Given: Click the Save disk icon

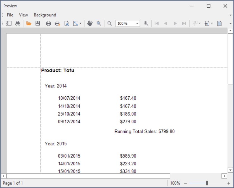Looking at the screenshot, I should tap(38, 23).
